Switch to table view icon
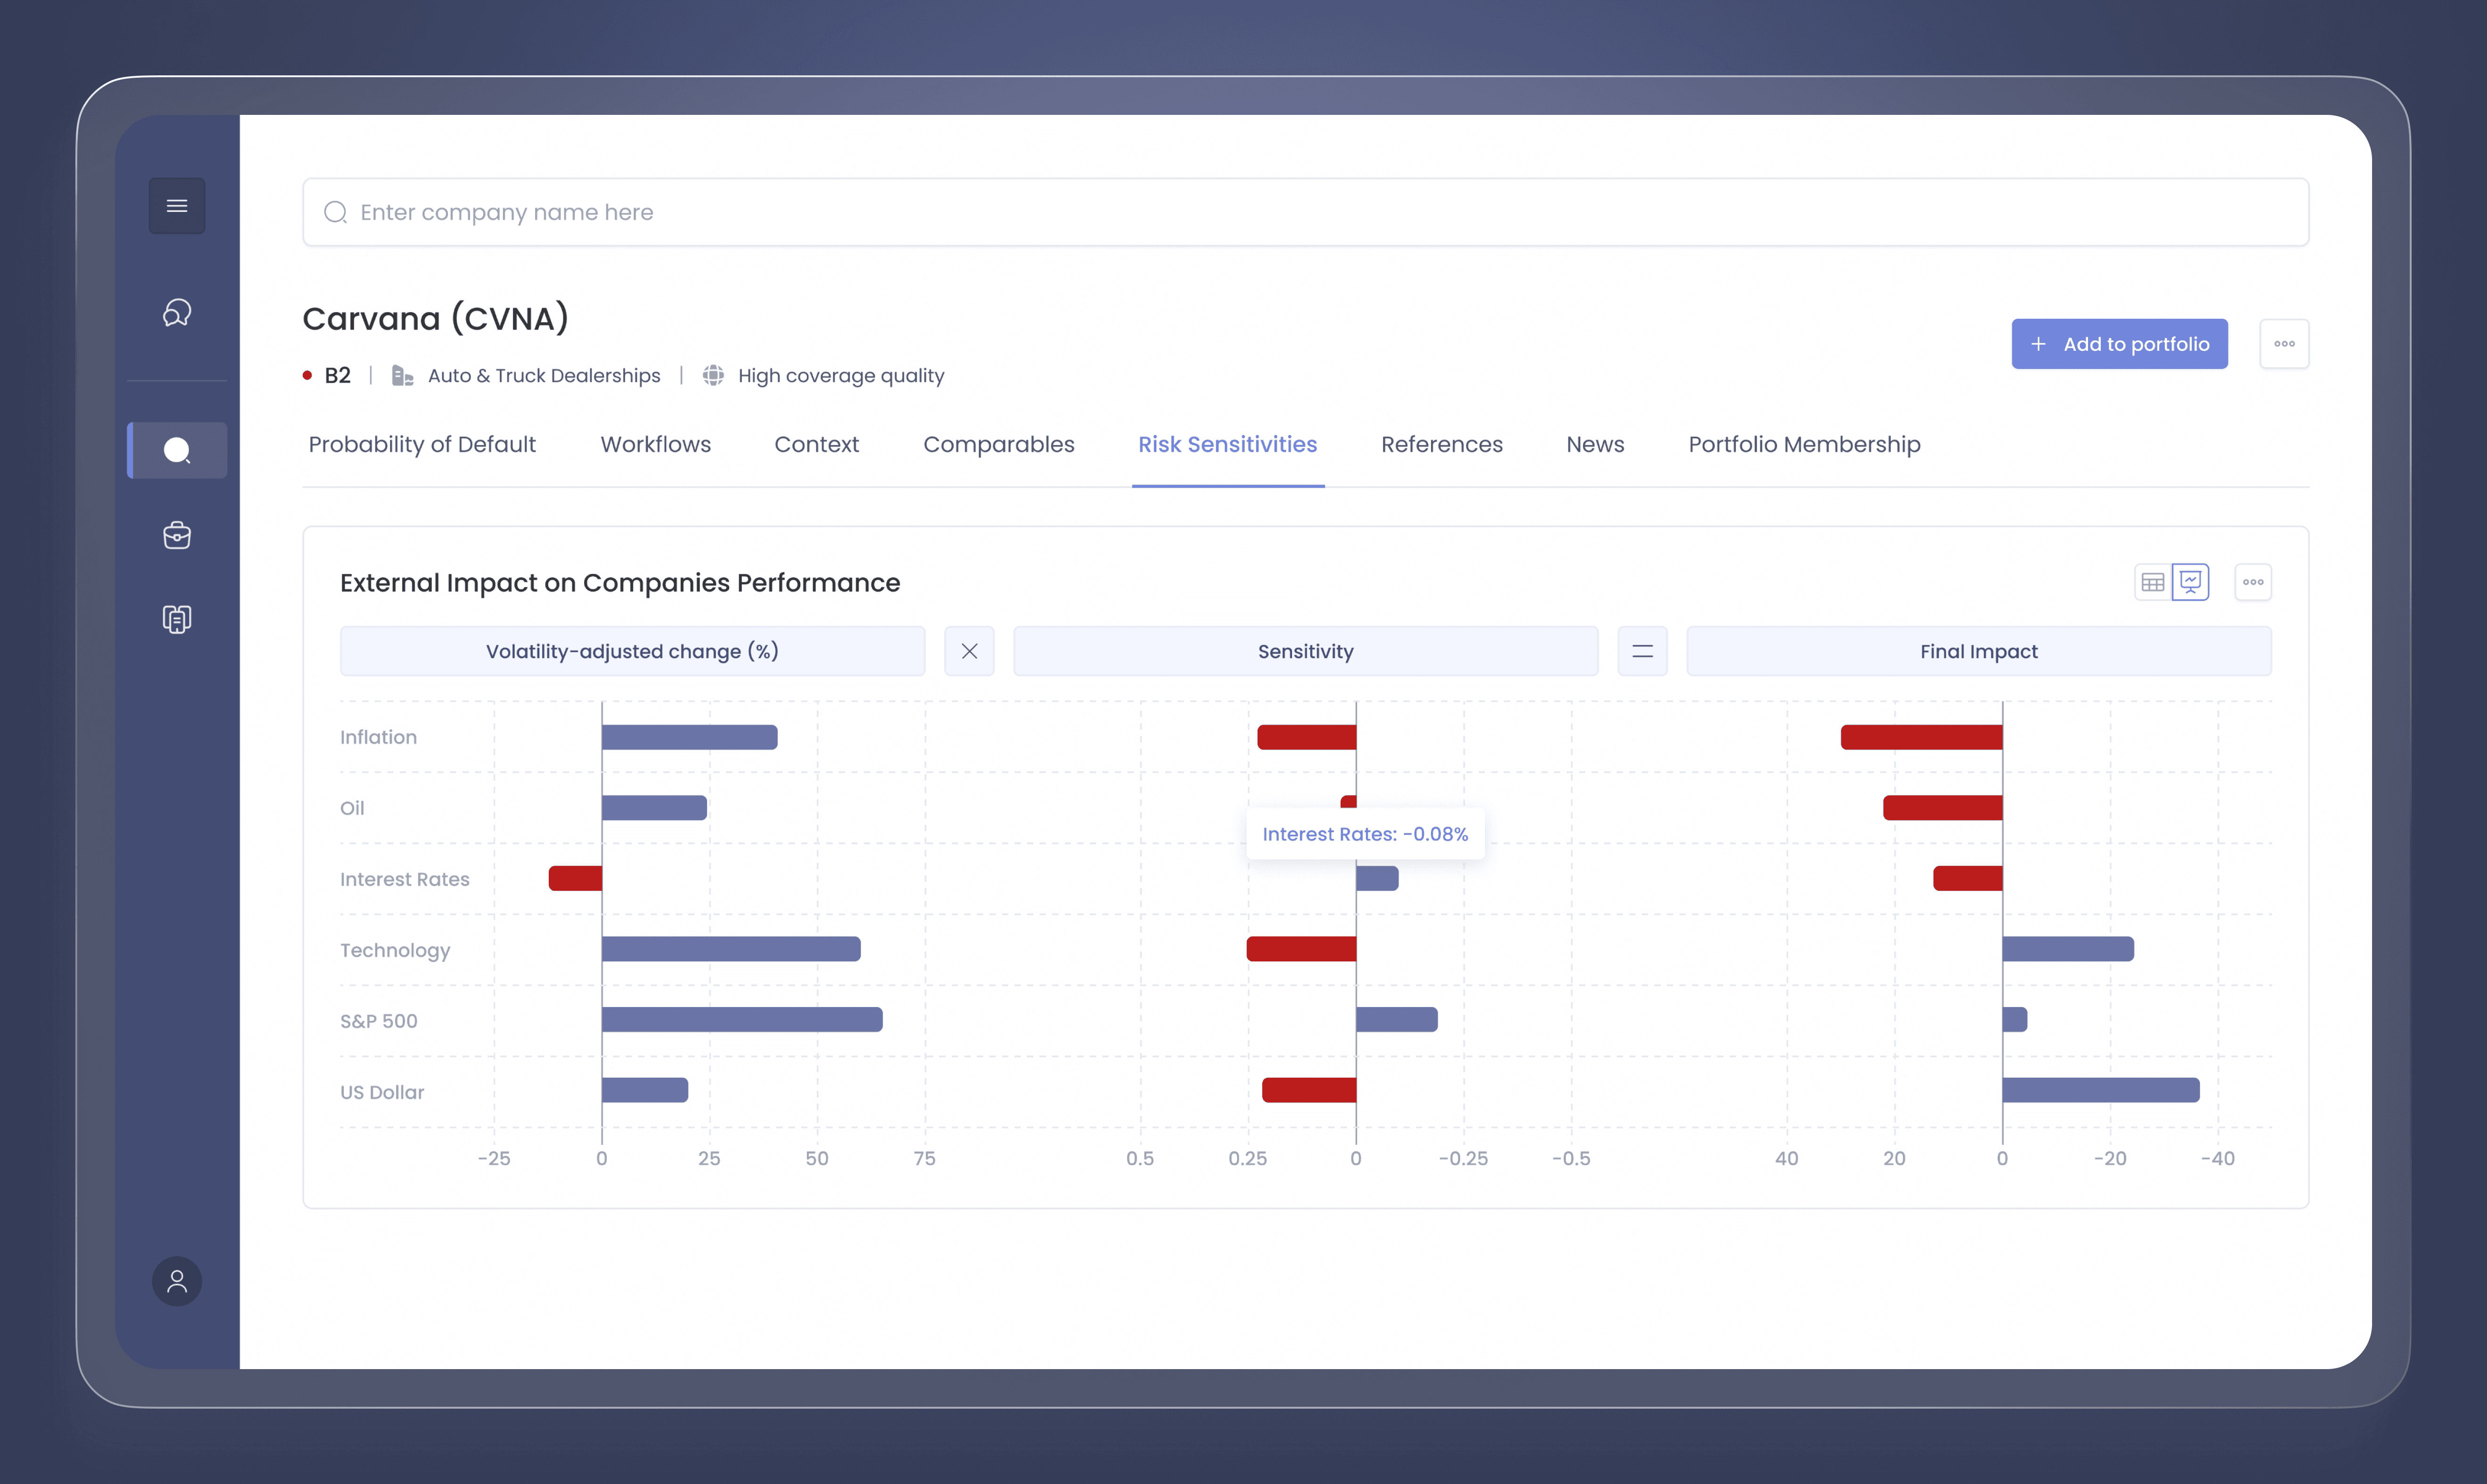Image resolution: width=2487 pixels, height=1484 pixels. coord(2153,582)
